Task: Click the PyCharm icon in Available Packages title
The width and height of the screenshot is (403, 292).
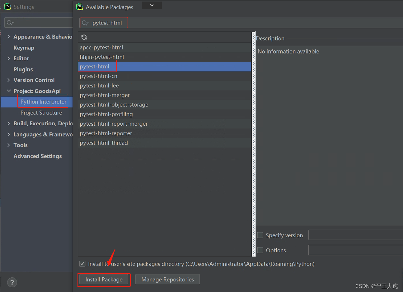Action: point(80,7)
